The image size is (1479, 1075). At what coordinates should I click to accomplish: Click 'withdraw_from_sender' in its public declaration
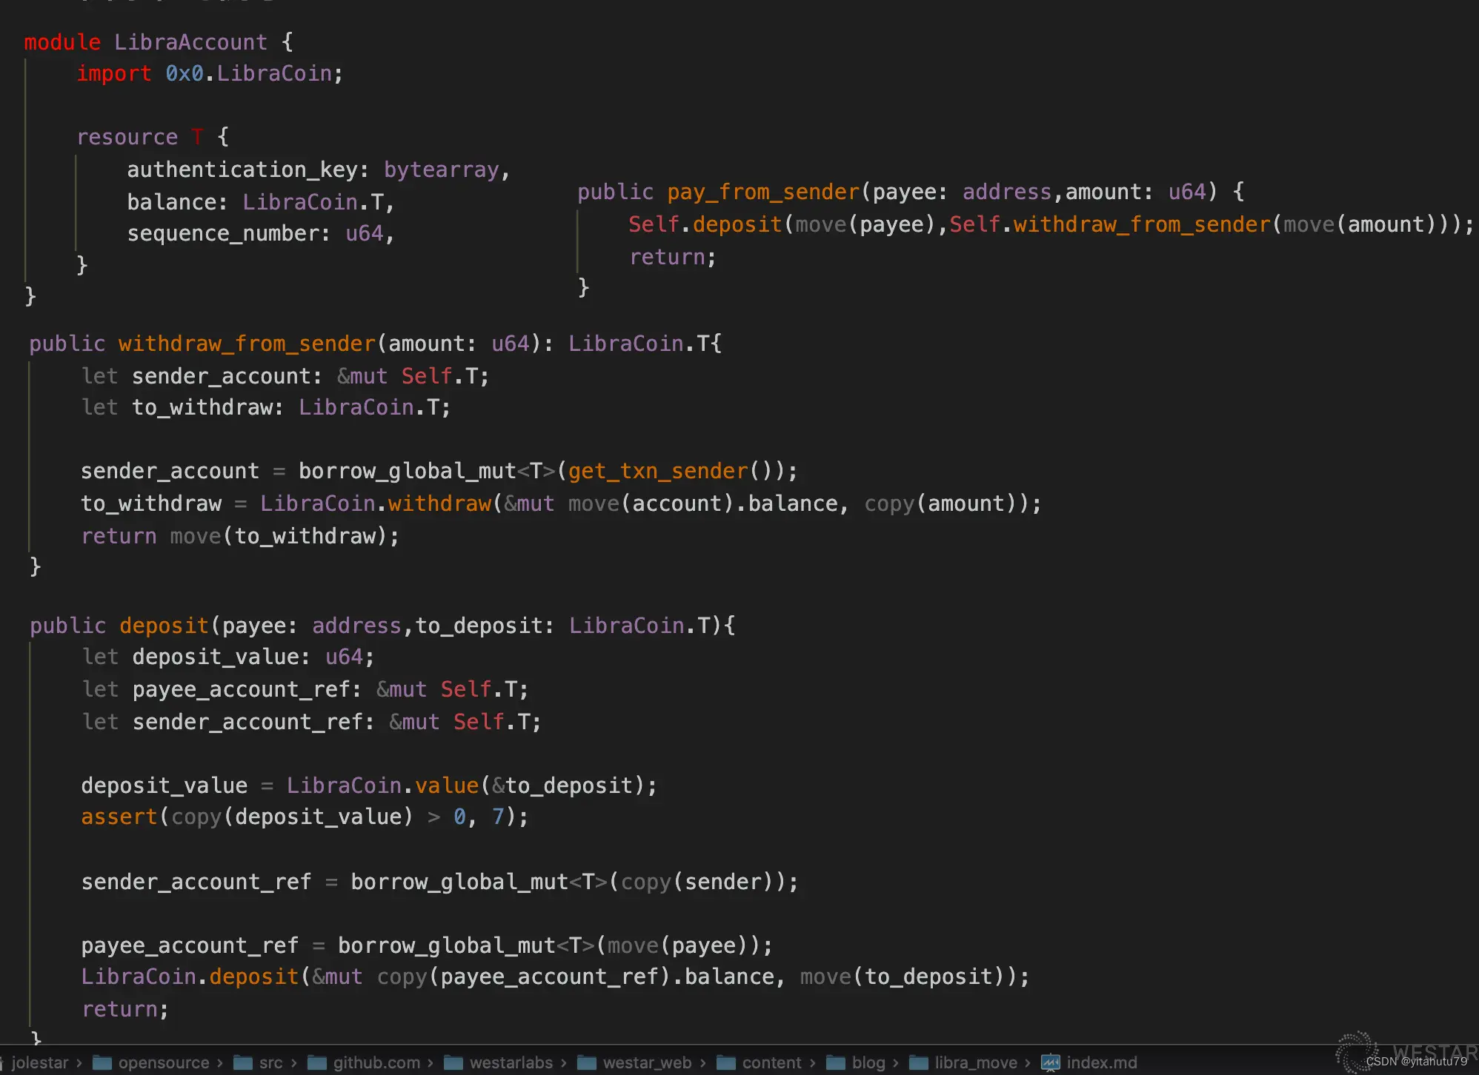point(247,344)
